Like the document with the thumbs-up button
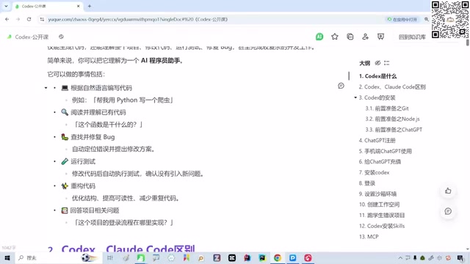 click(448, 191)
